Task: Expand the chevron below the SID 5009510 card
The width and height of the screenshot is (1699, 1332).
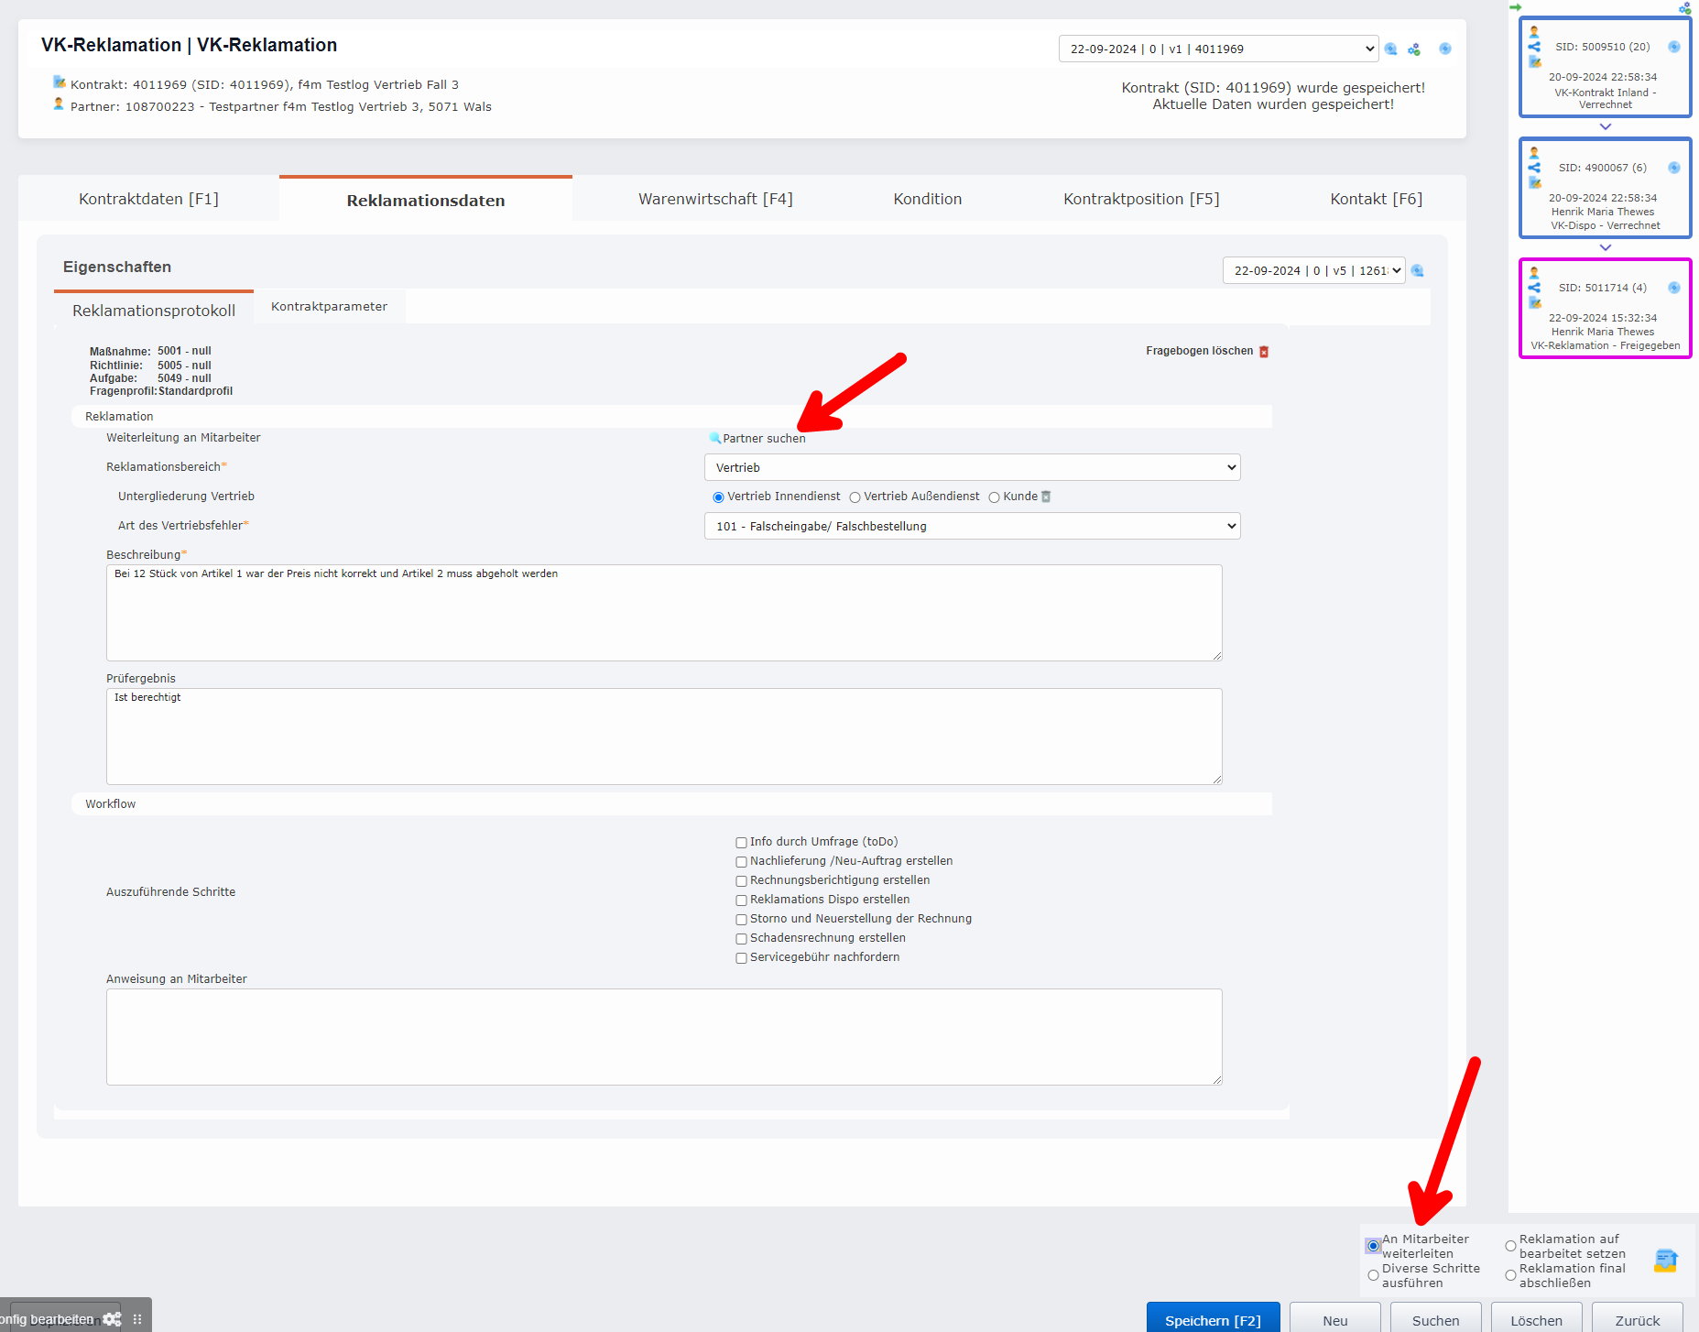Action: (1605, 127)
